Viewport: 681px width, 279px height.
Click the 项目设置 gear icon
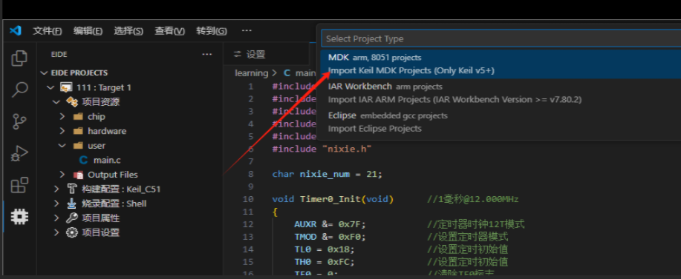71,232
